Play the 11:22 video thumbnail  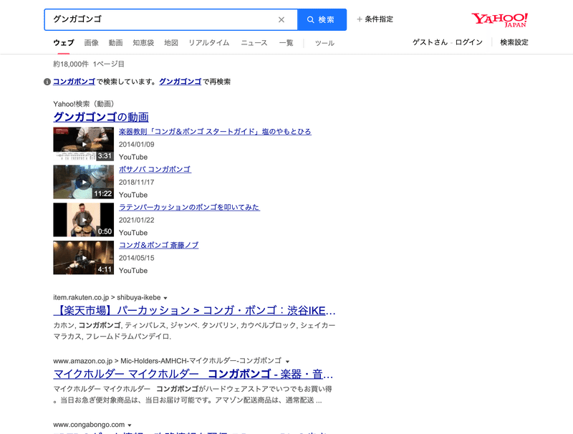83,182
